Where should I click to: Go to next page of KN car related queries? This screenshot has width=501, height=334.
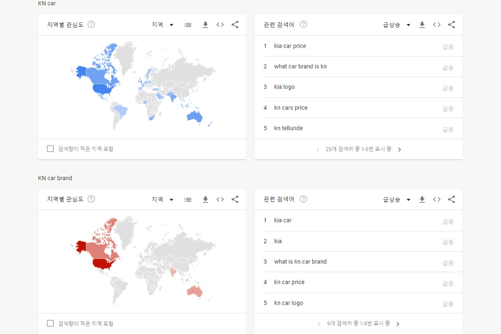(399, 149)
